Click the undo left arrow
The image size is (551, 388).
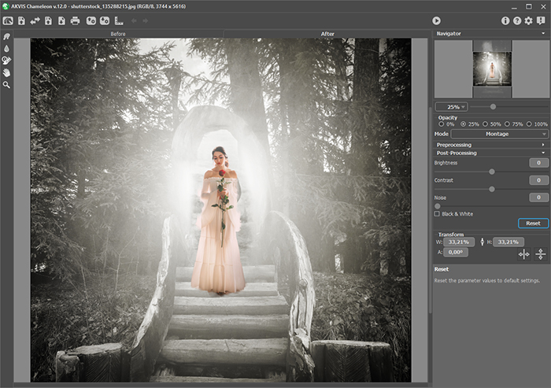[134, 20]
